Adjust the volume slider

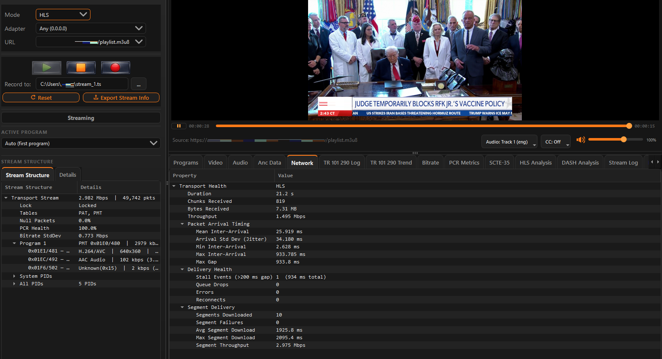[x=623, y=139]
